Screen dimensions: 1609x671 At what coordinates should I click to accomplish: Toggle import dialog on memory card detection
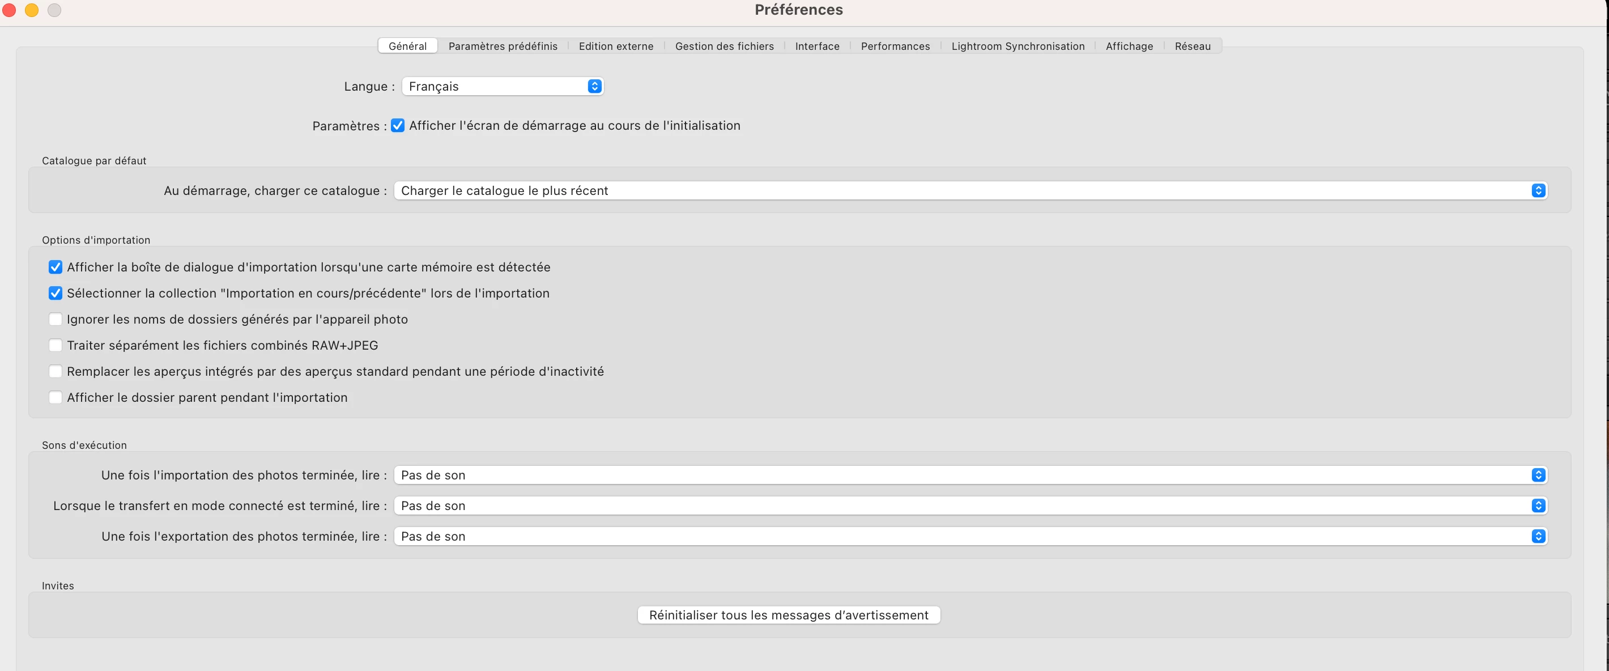pyautogui.click(x=56, y=267)
